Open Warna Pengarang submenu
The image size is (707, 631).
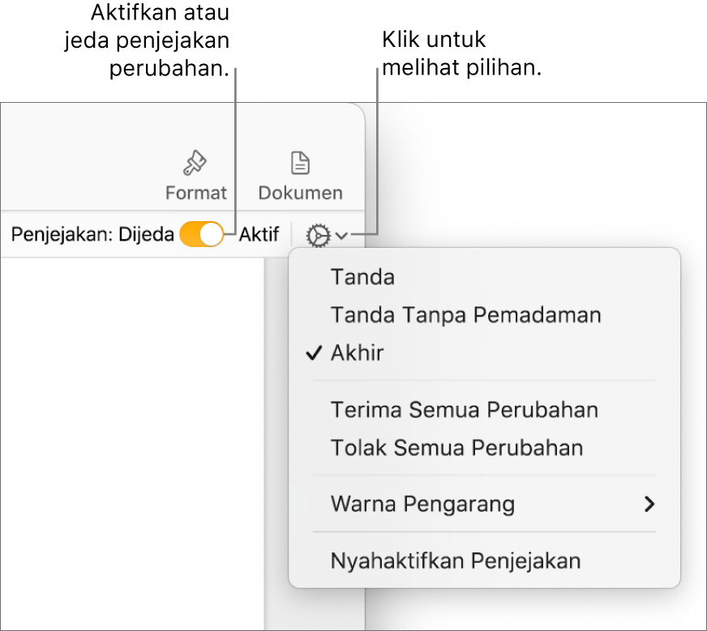pos(484,504)
